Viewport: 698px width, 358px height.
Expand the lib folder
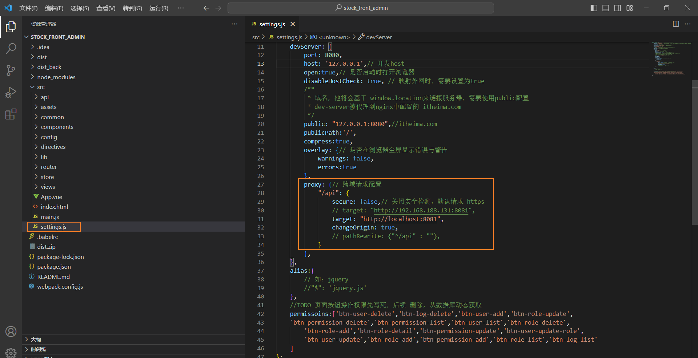[133, 157]
